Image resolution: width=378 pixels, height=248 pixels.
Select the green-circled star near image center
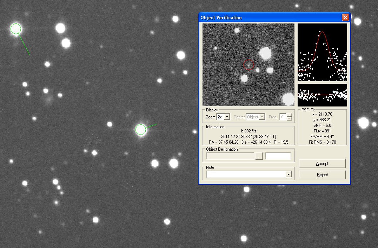pos(141,130)
